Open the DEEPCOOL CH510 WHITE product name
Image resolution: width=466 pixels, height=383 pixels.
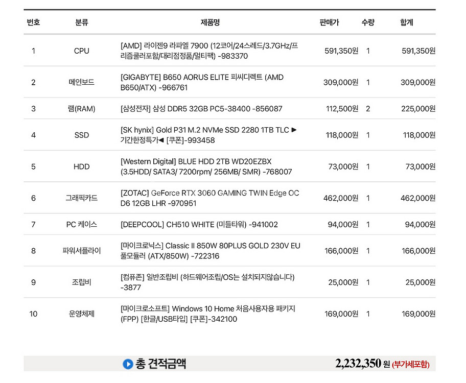coord(199,224)
